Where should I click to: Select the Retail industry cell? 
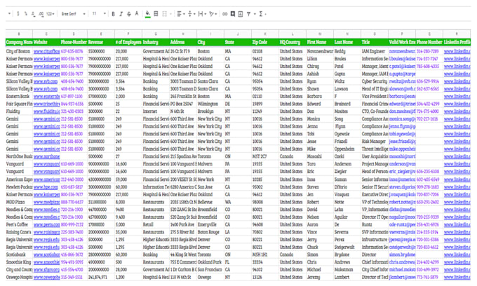pos(156,224)
